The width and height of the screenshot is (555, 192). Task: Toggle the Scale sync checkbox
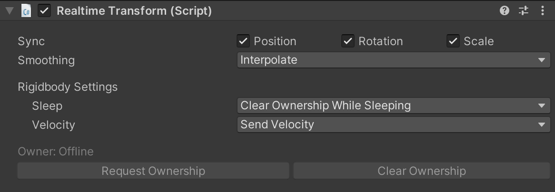[x=453, y=41]
